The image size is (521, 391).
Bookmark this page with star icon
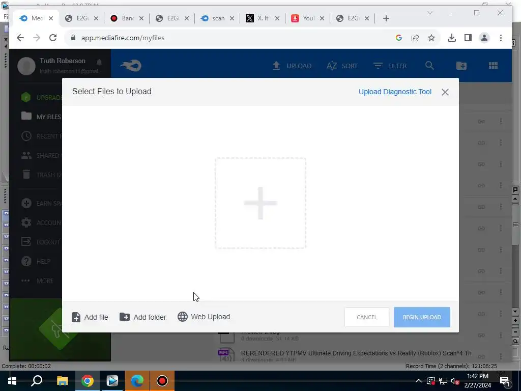[x=431, y=38]
